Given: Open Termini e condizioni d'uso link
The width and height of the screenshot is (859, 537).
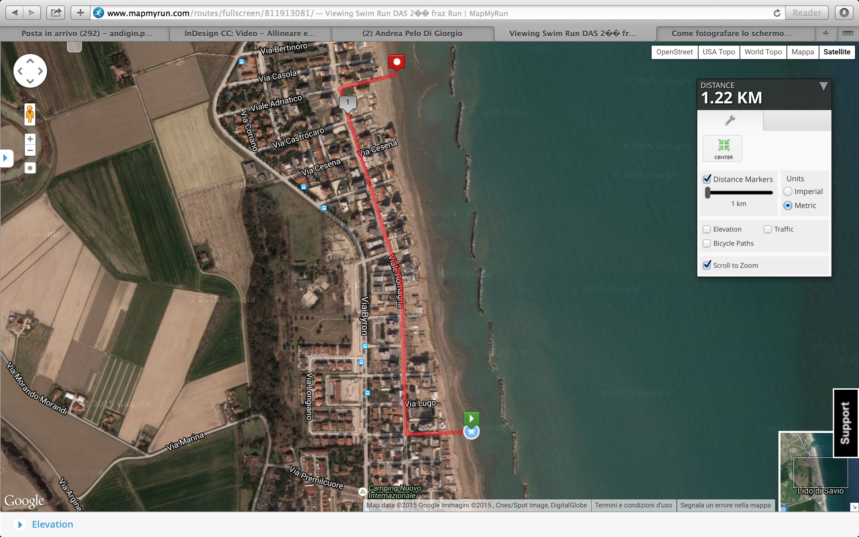Looking at the screenshot, I should (x=633, y=505).
